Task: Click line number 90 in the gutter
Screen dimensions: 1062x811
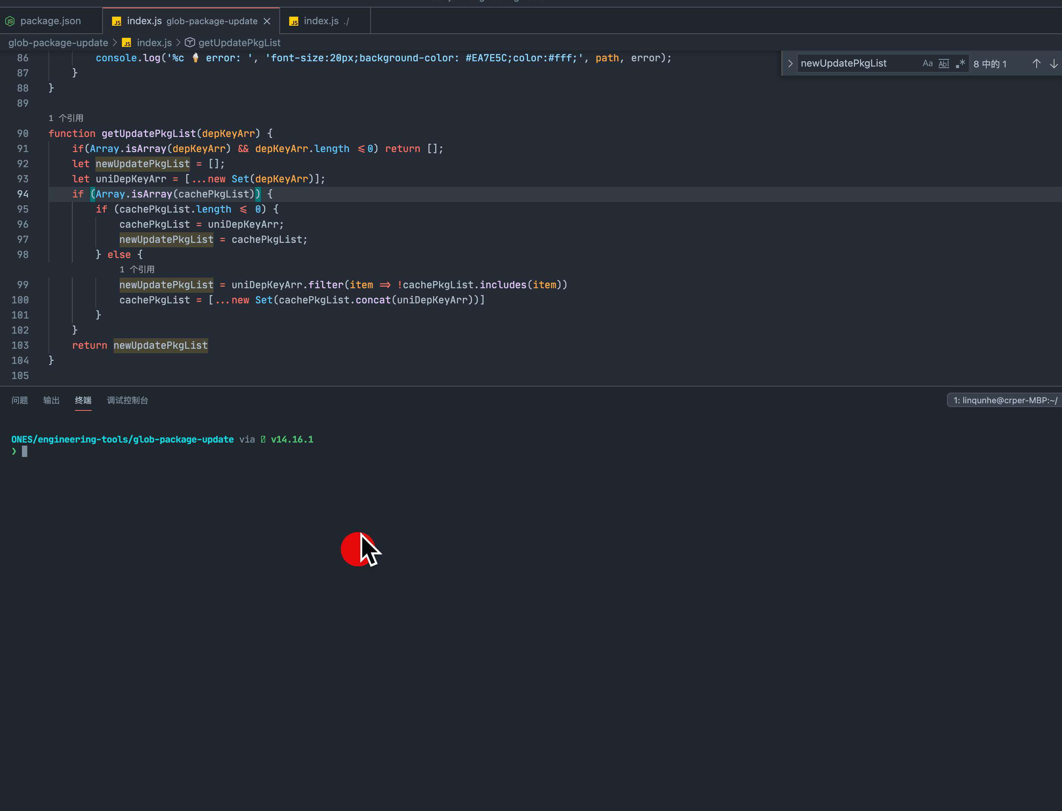Action: 23,133
